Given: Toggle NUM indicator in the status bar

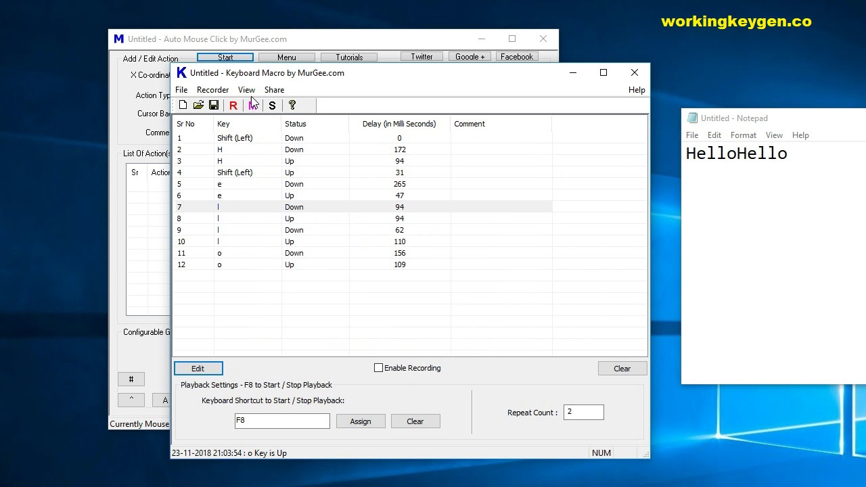Looking at the screenshot, I should [601, 453].
